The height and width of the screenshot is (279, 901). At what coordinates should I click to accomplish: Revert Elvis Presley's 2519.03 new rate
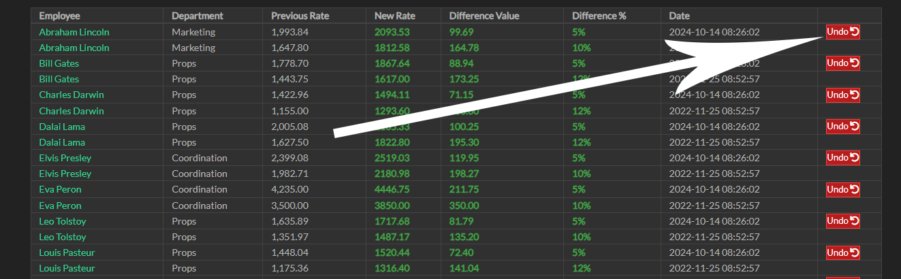click(x=842, y=158)
